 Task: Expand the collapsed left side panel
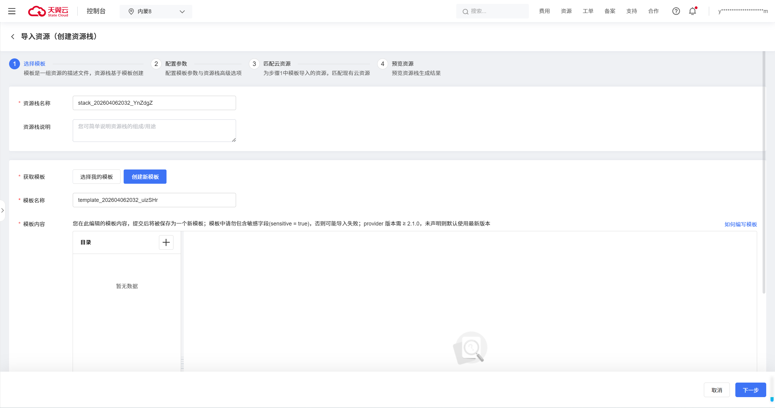2,210
